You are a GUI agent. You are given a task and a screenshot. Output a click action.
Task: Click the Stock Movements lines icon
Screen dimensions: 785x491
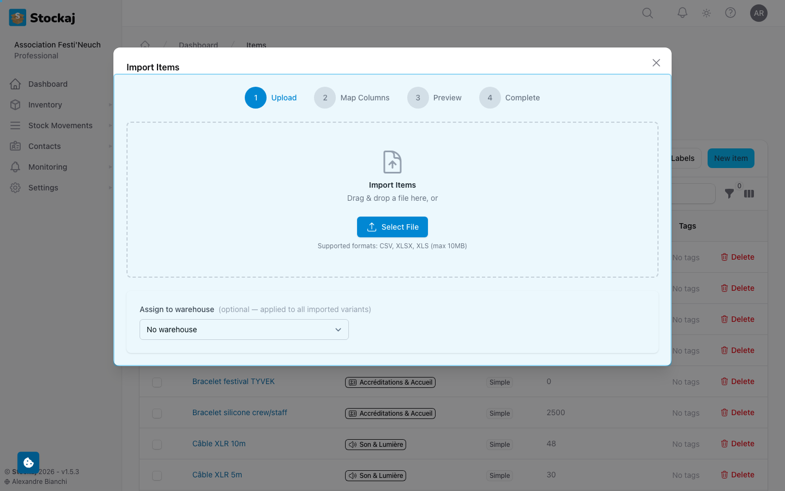(15, 125)
